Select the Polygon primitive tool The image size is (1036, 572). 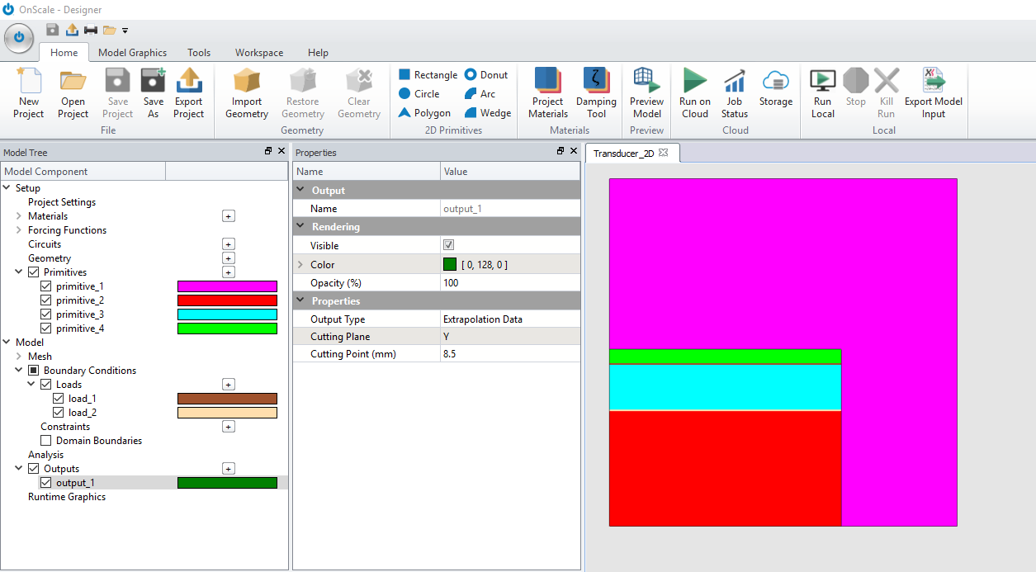point(424,113)
